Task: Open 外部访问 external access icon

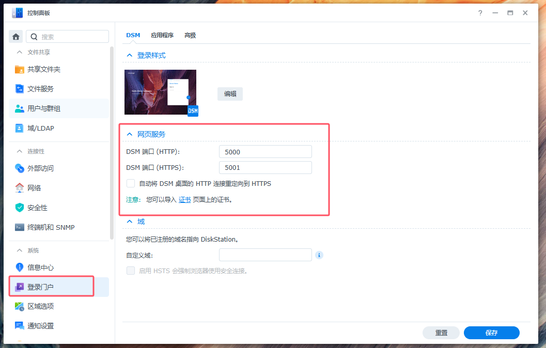Action: pyautogui.click(x=20, y=168)
